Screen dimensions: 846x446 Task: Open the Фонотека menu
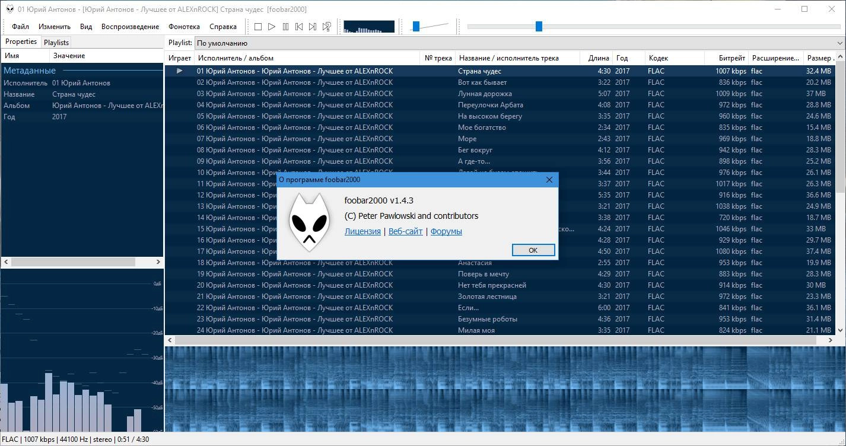(184, 27)
